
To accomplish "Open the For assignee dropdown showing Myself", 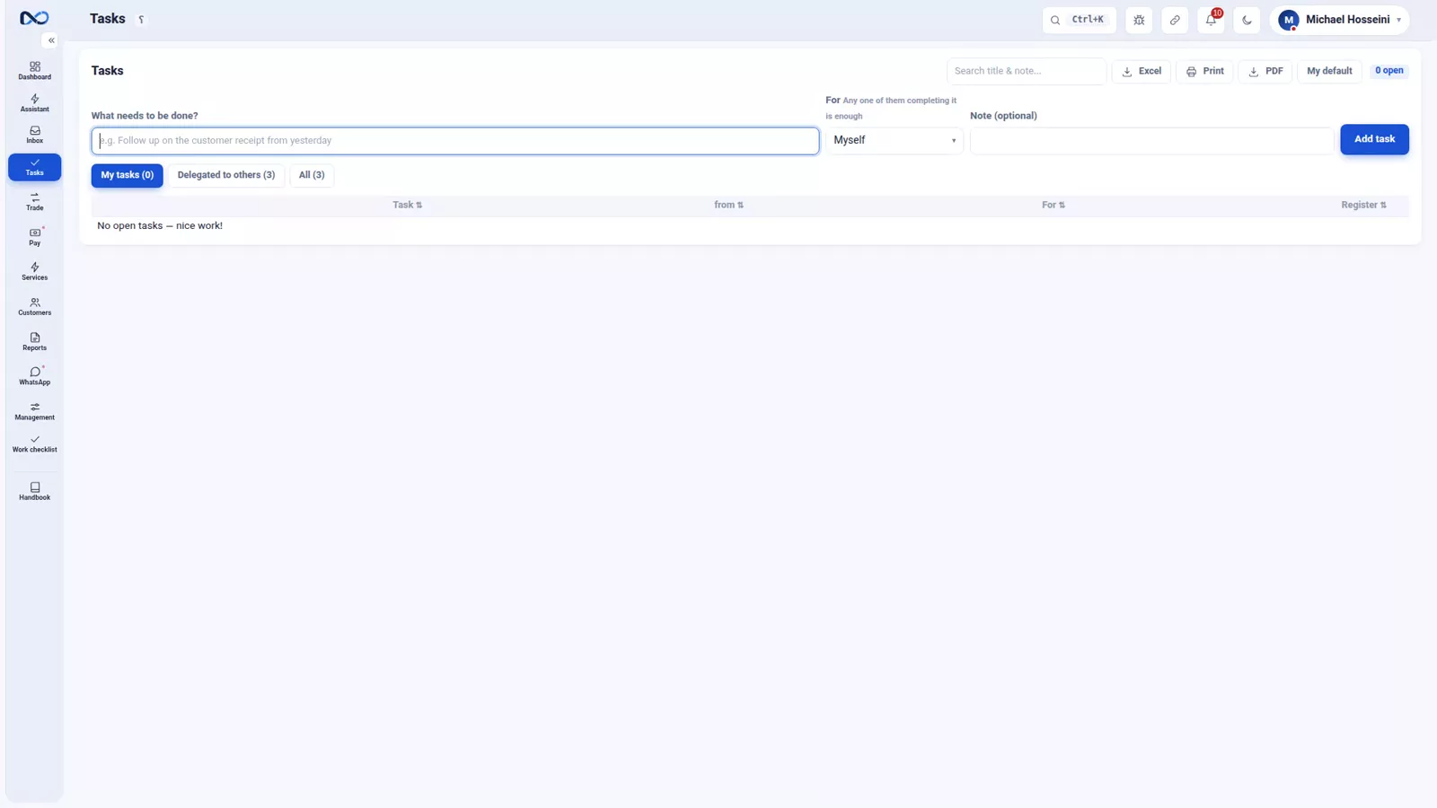I will 895,140.
